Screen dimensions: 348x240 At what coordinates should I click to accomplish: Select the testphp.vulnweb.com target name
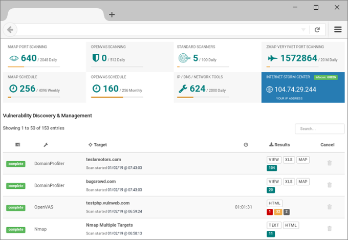tap(107, 203)
